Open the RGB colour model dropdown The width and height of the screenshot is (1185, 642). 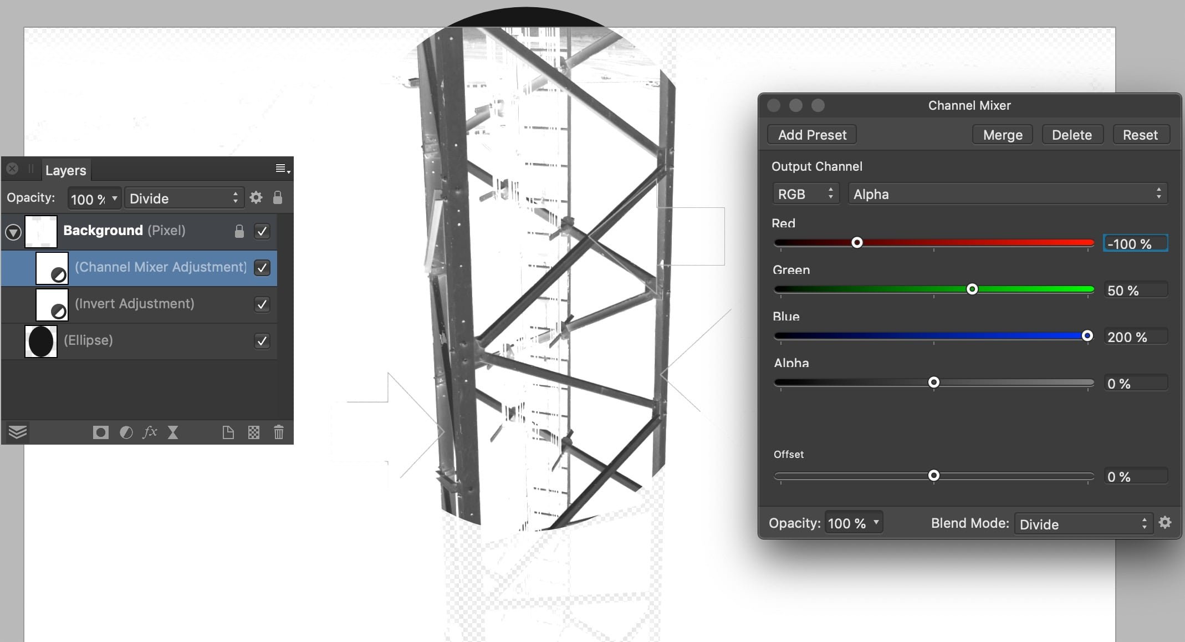pos(806,194)
